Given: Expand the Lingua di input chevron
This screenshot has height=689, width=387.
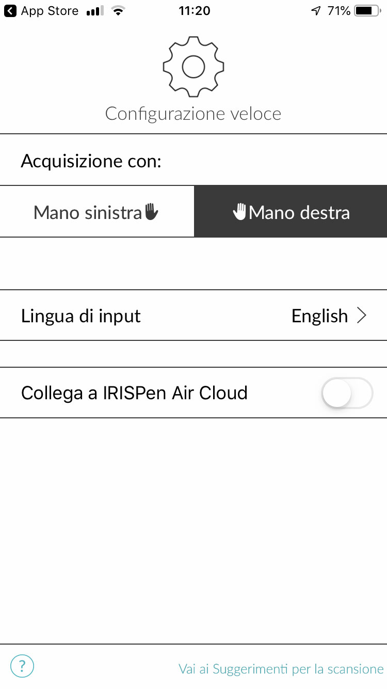Looking at the screenshot, I should tap(362, 316).
